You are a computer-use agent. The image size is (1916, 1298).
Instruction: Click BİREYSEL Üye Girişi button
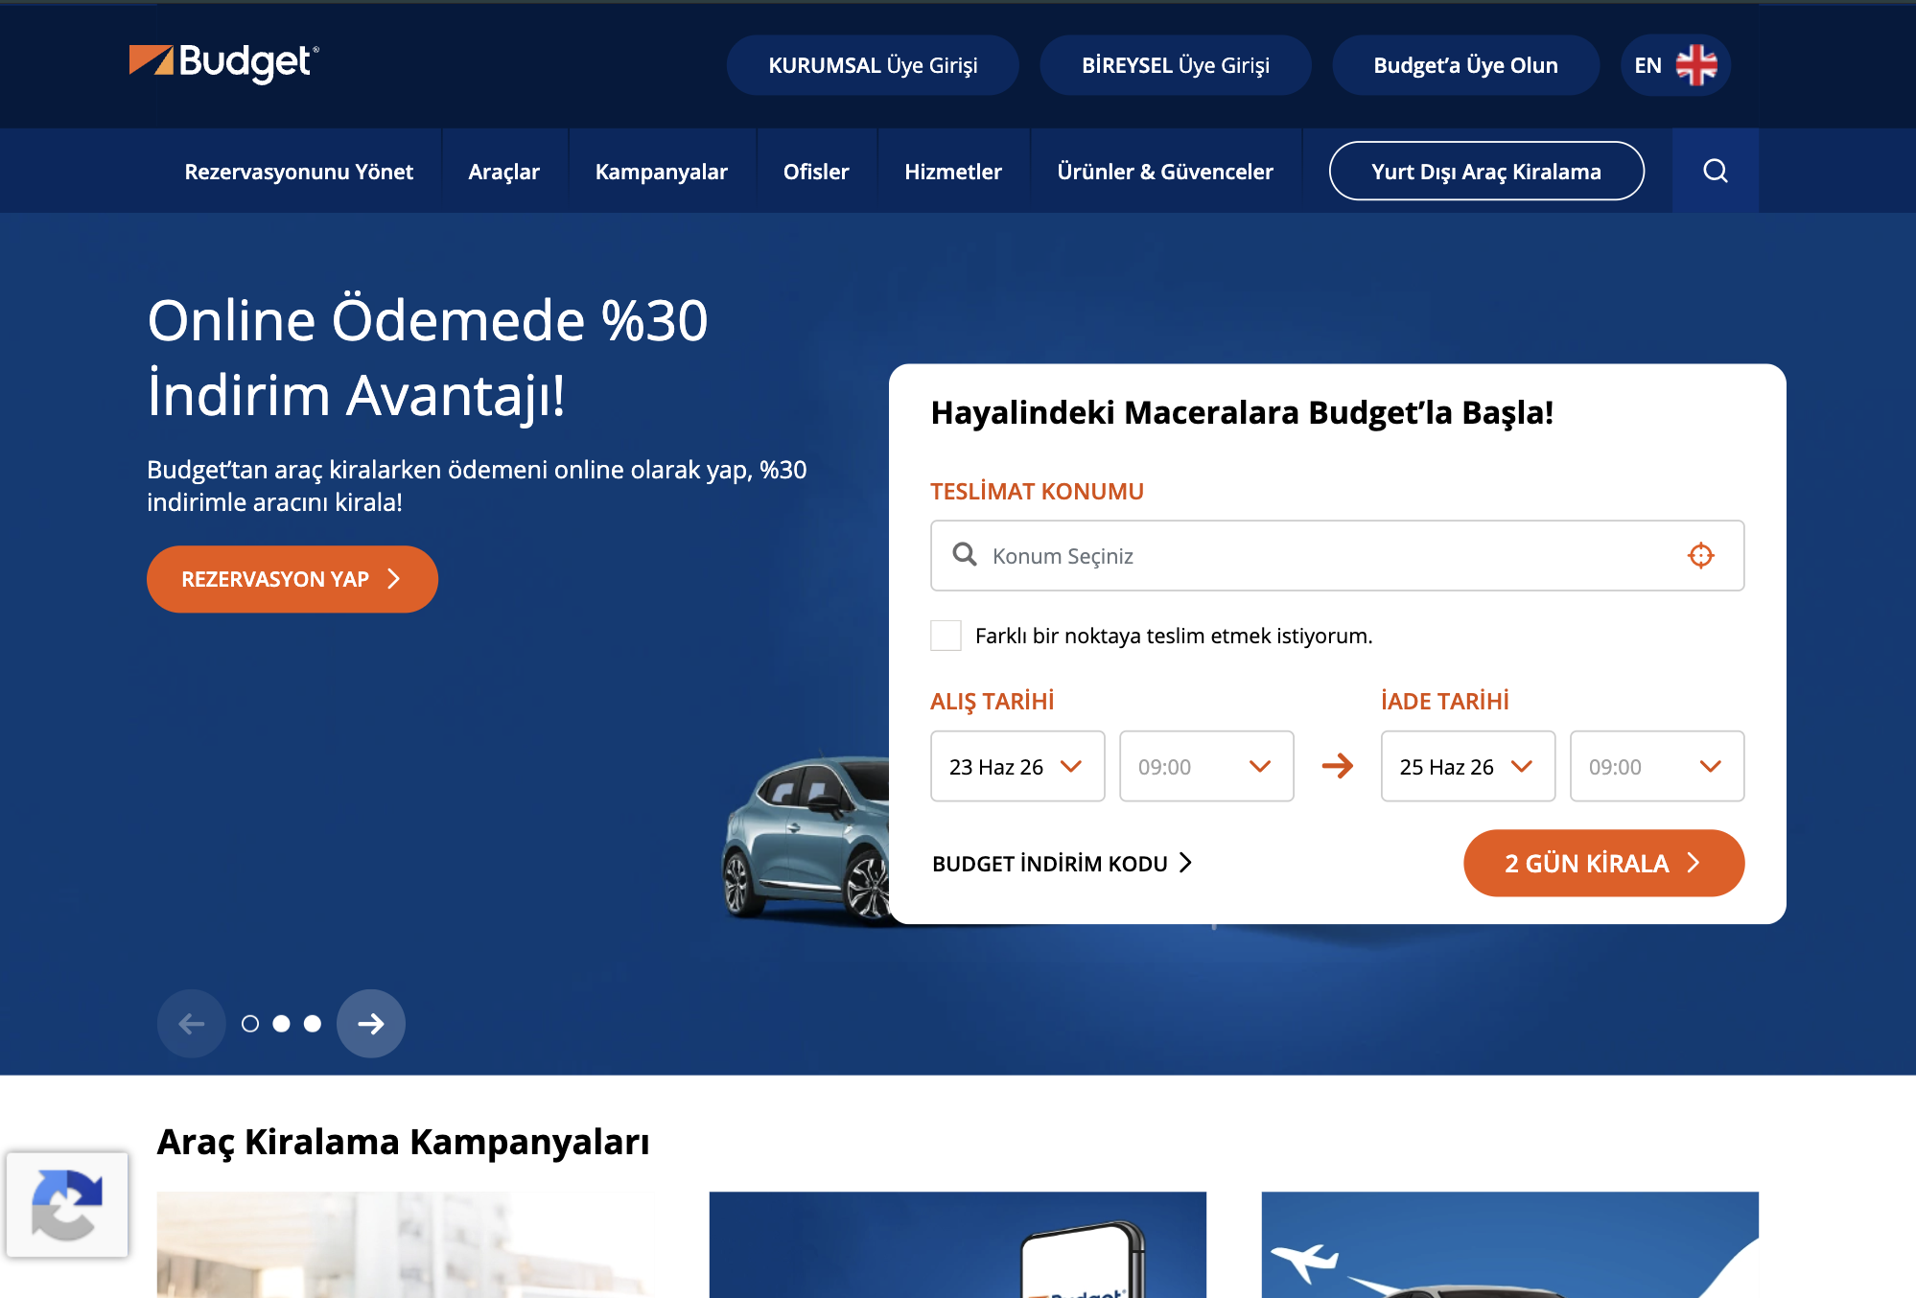[x=1176, y=65]
